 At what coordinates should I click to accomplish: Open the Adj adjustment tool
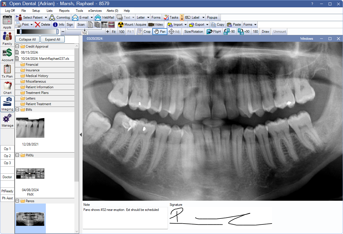point(174,32)
